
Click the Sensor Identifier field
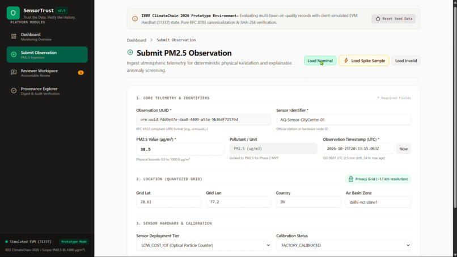[x=344, y=120]
